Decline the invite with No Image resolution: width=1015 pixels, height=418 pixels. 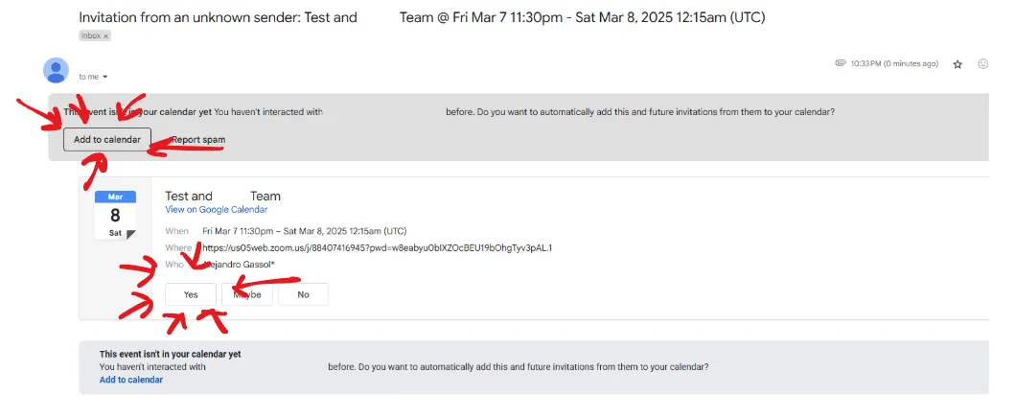click(304, 294)
